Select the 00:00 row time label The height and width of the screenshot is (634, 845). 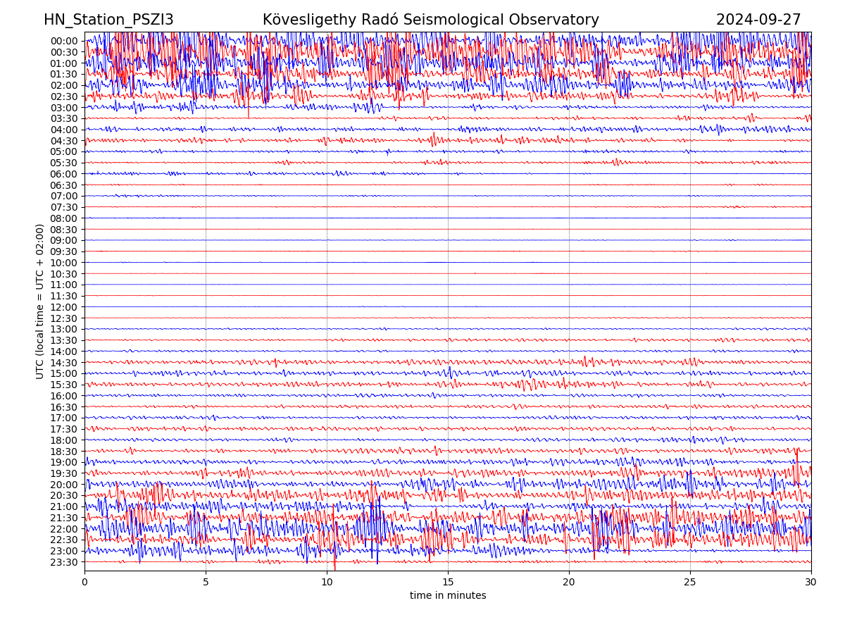tap(64, 41)
